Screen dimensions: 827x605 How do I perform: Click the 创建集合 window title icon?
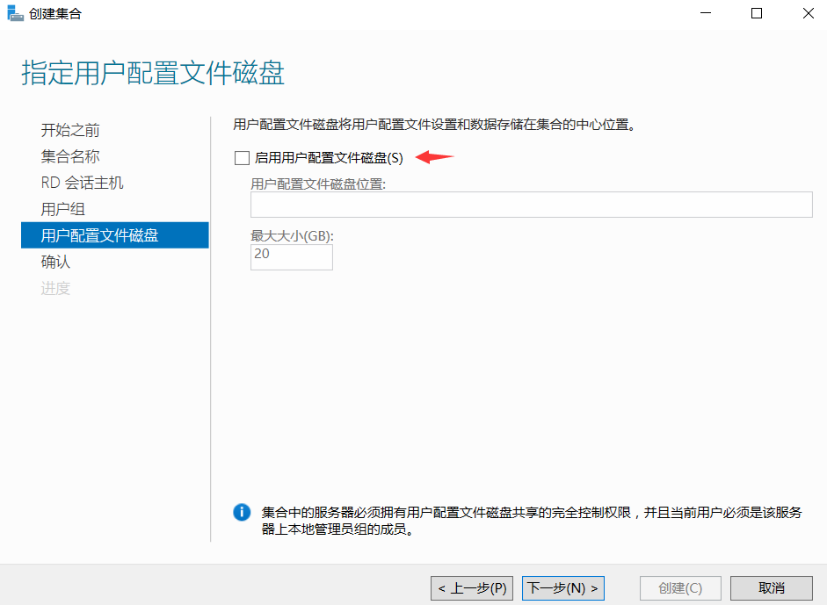[16, 14]
